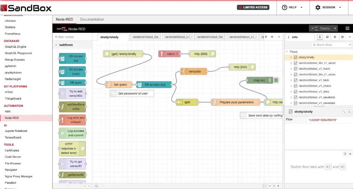353x189 pixels.
Task: Open the Deploy options dropdown arrow
Action: click(x=335, y=29)
